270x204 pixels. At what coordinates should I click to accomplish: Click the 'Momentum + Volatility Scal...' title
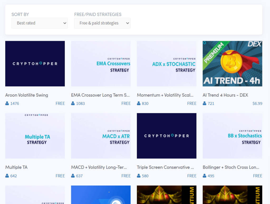coord(165,95)
